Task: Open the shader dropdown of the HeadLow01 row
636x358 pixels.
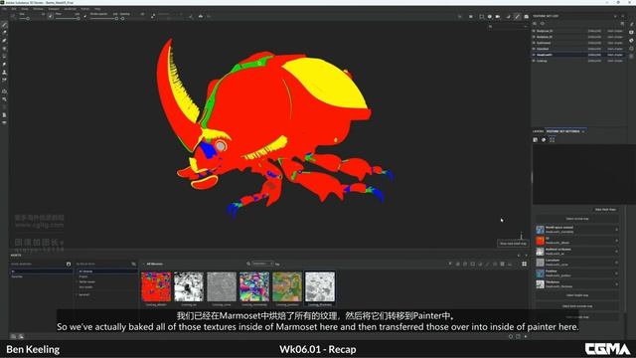Action: tap(615, 55)
